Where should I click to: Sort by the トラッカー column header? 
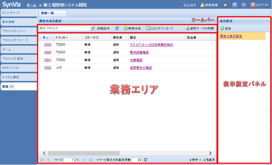click(68, 37)
